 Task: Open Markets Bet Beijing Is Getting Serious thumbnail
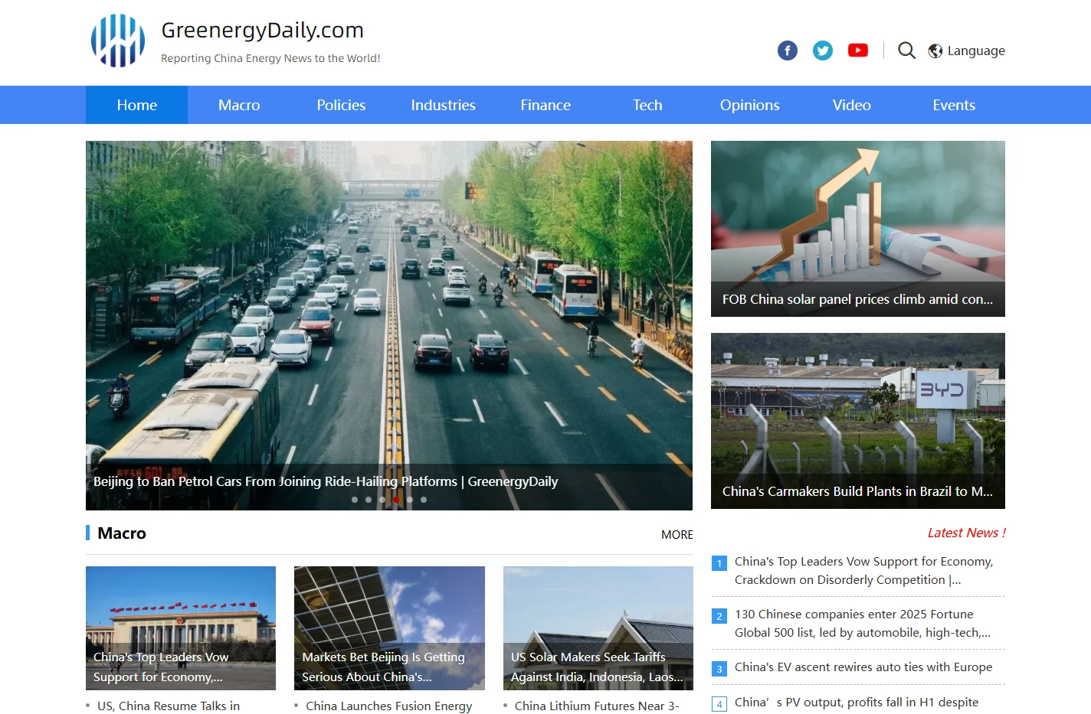(x=389, y=628)
